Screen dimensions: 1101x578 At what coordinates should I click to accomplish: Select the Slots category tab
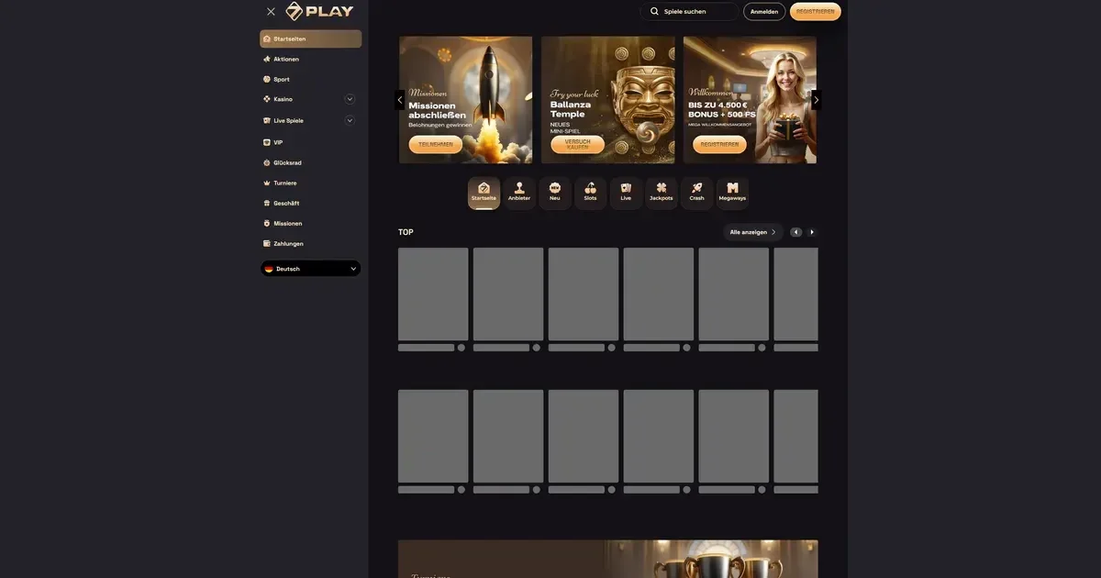pyautogui.click(x=590, y=193)
